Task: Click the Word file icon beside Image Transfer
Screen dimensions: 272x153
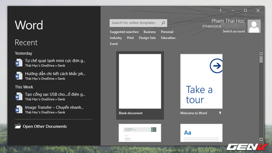Action: tap(19, 109)
